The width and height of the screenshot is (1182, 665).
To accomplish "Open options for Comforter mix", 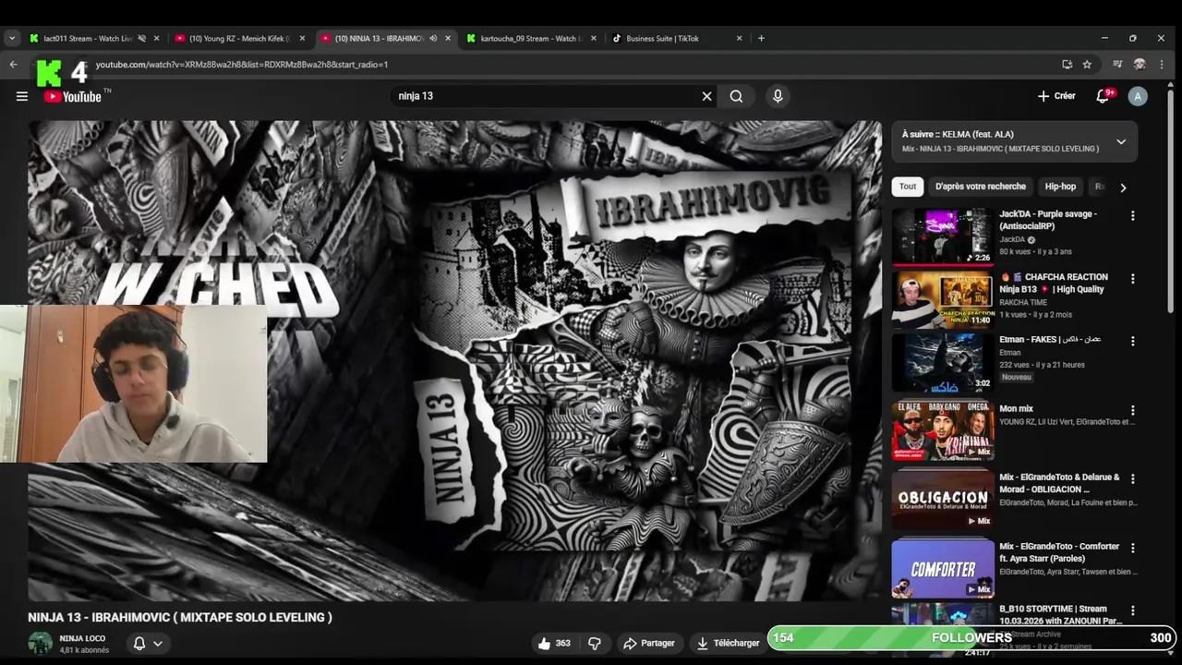I will (1133, 548).
